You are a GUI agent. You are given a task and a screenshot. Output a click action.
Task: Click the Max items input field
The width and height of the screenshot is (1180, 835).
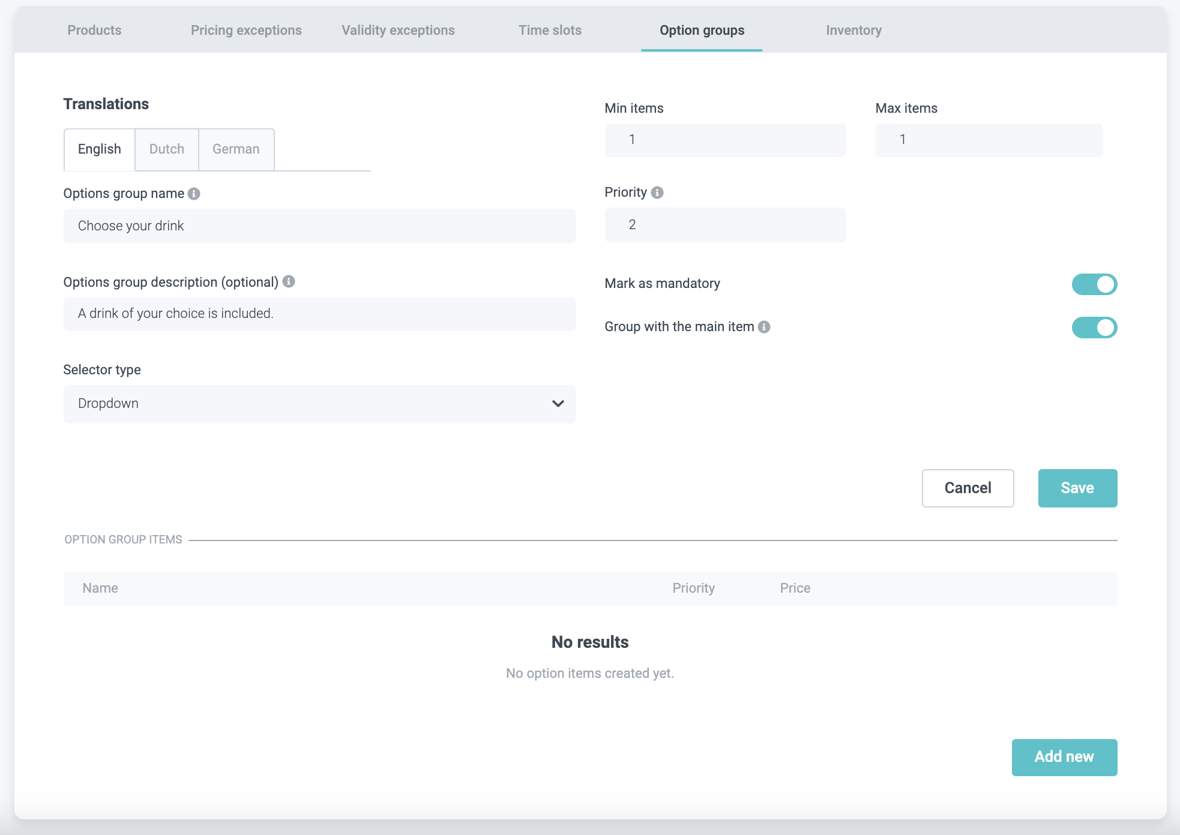pos(988,140)
